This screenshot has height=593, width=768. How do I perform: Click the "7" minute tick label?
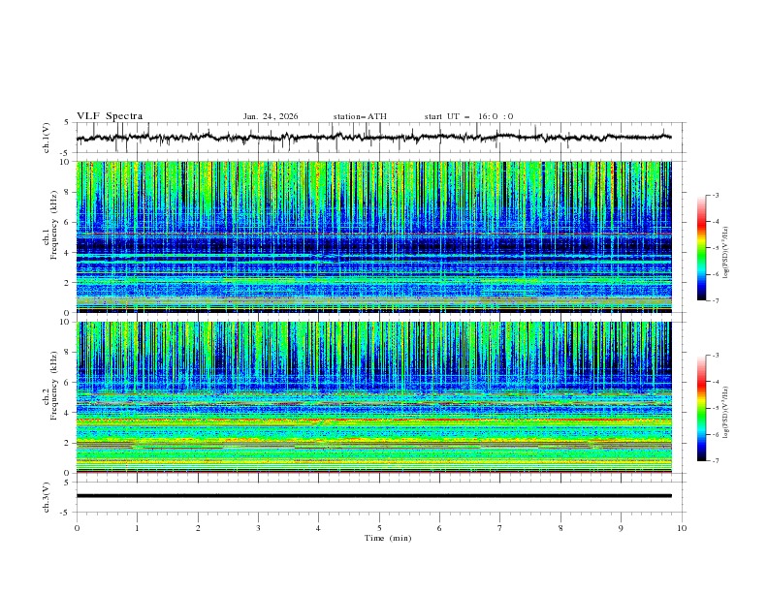499,528
